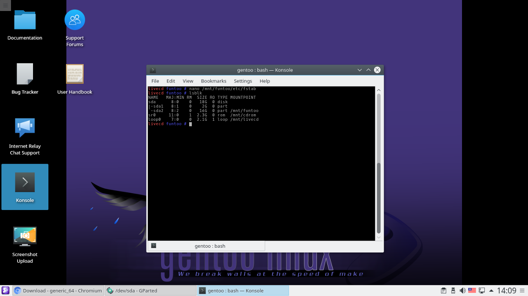Open the Screenshot Upload desktop icon
This screenshot has width=528, height=296.
coord(25,236)
